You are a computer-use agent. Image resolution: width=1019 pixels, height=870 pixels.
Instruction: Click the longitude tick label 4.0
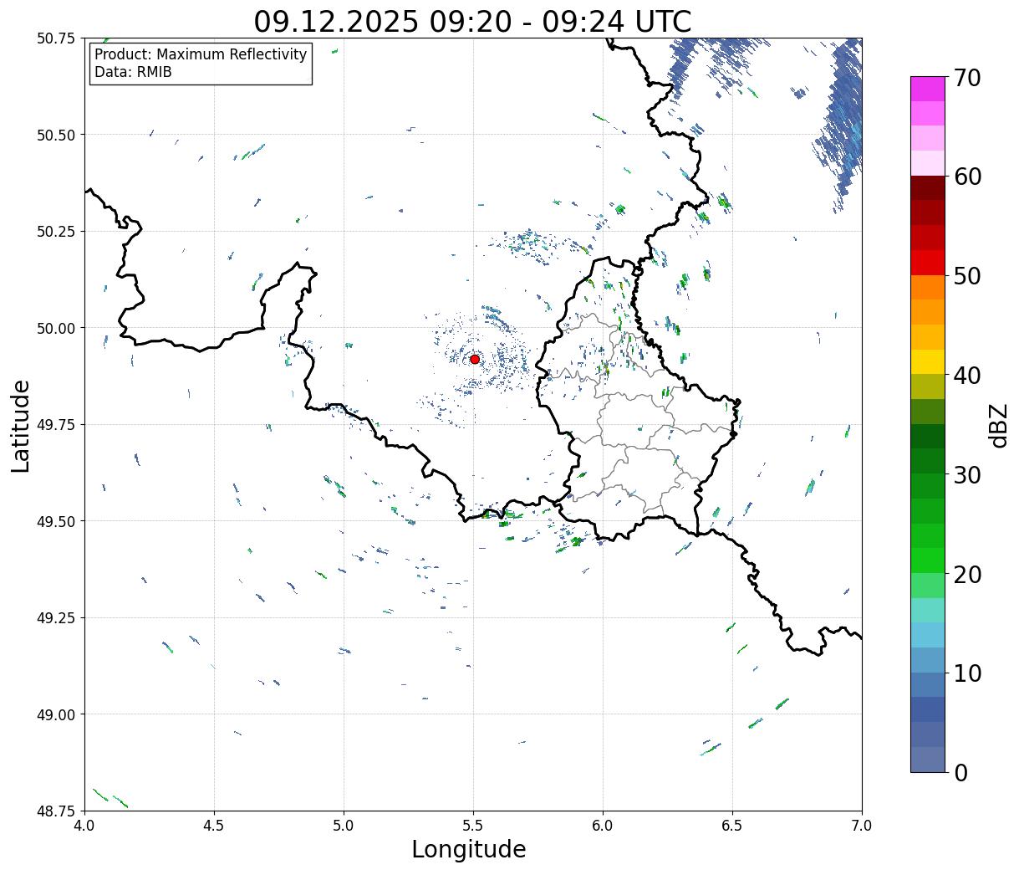pyautogui.click(x=84, y=825)
